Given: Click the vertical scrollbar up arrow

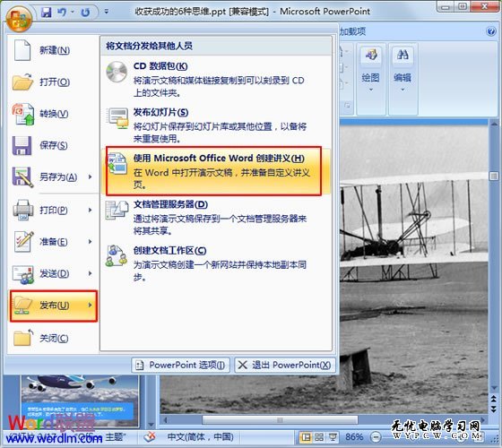Looking at the screenshot, I should tap(494, 125).
